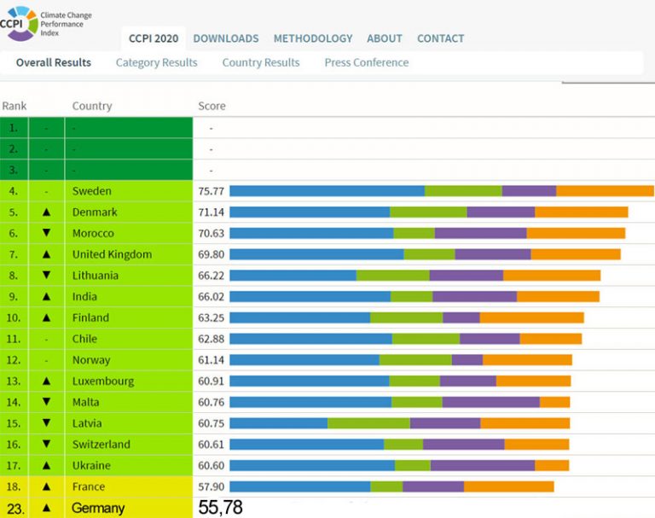Click Lithuania's downward trend arrow
Viewport: 655px width, 518px height.
tap(46, 275)
